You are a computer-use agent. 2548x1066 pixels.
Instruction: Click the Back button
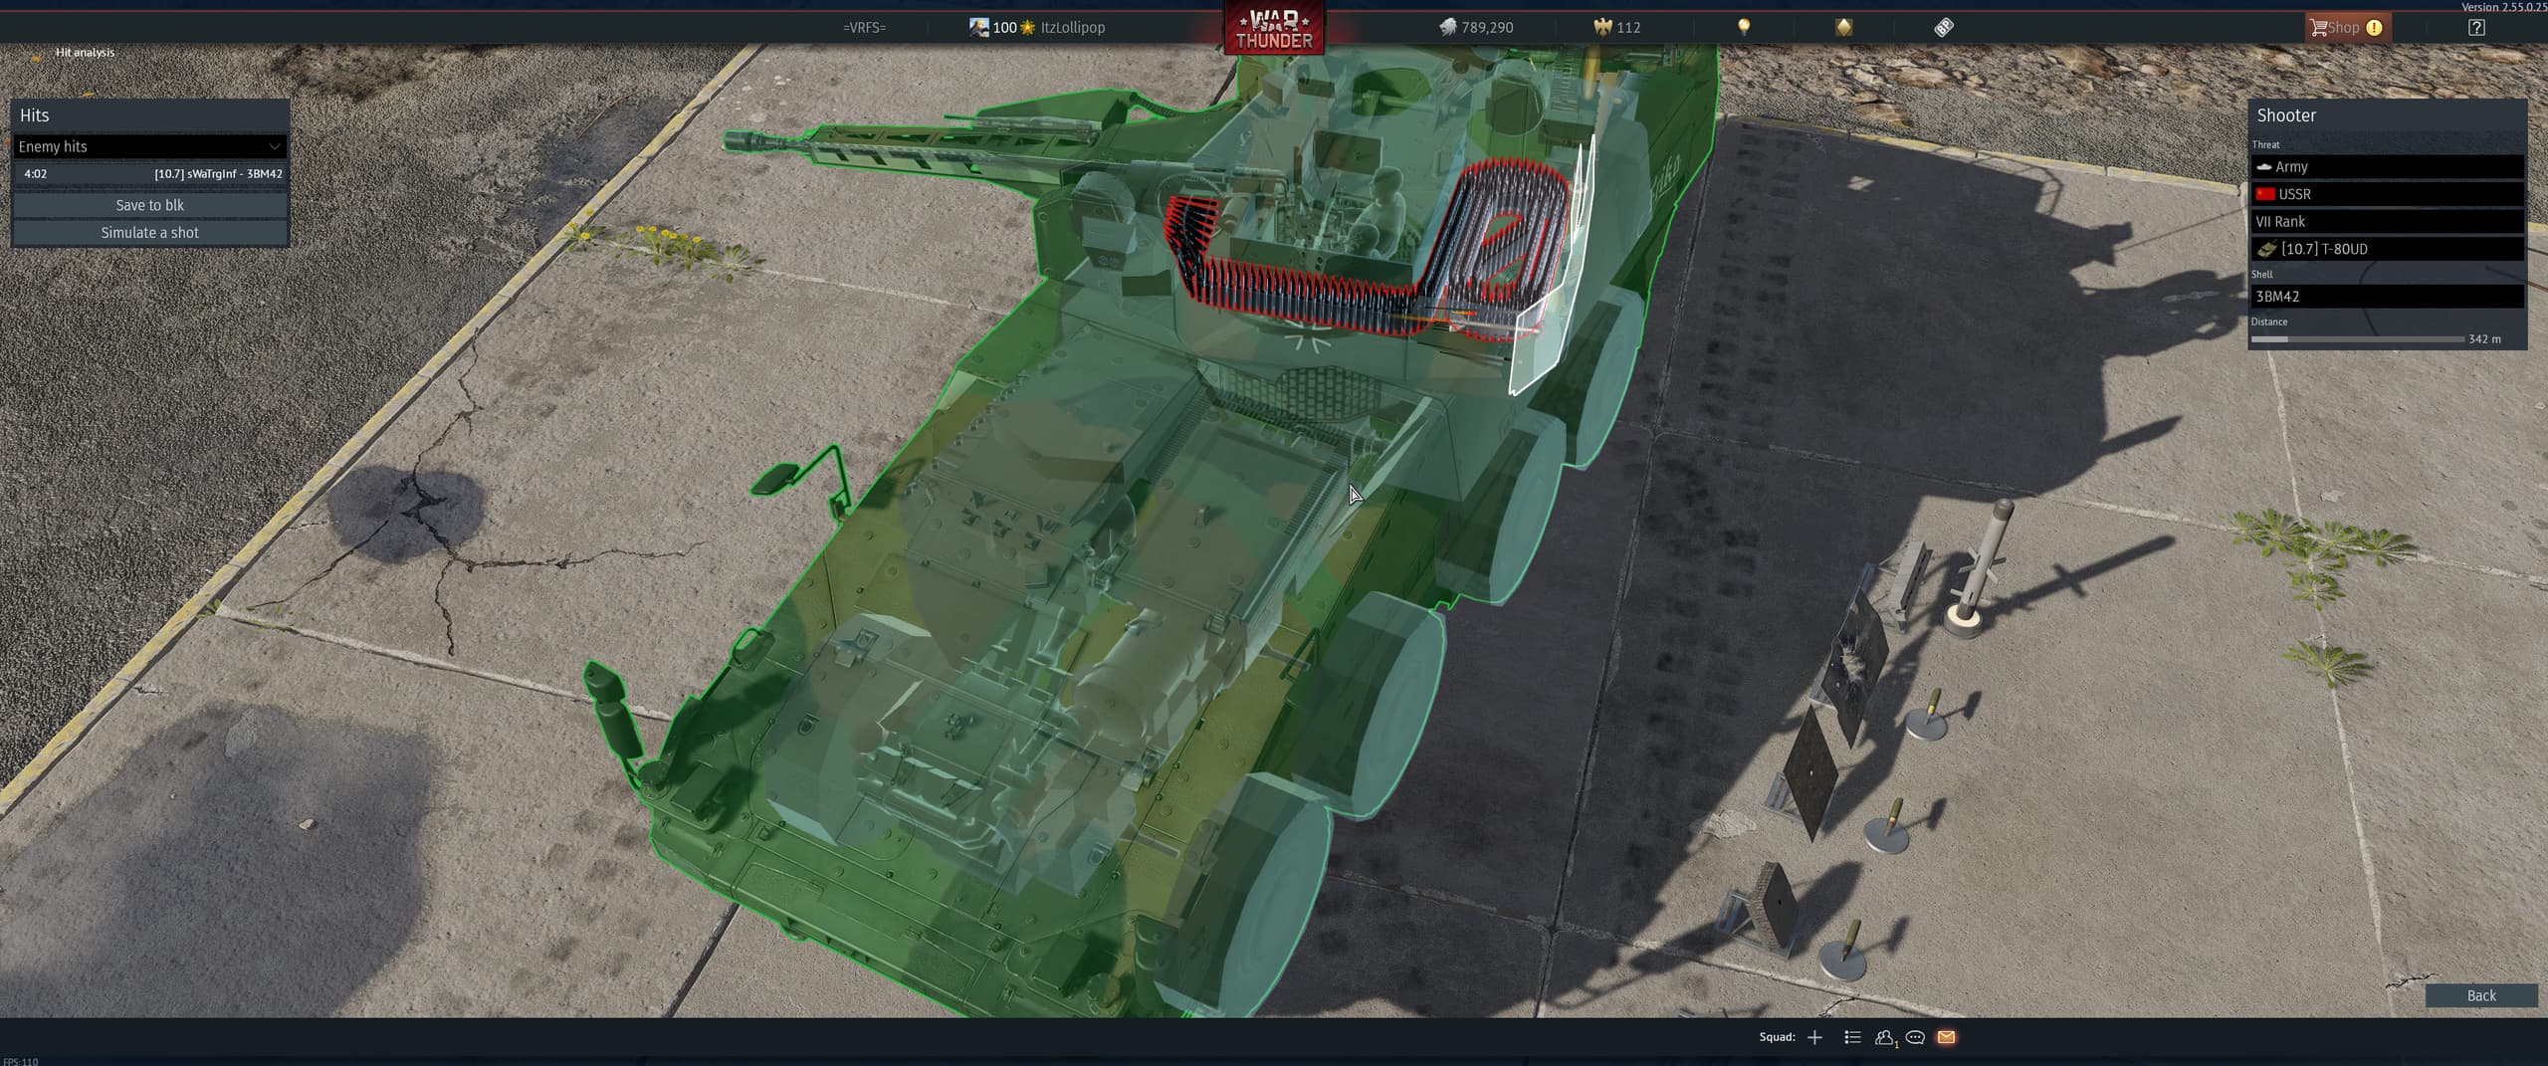pos(2480,995)
